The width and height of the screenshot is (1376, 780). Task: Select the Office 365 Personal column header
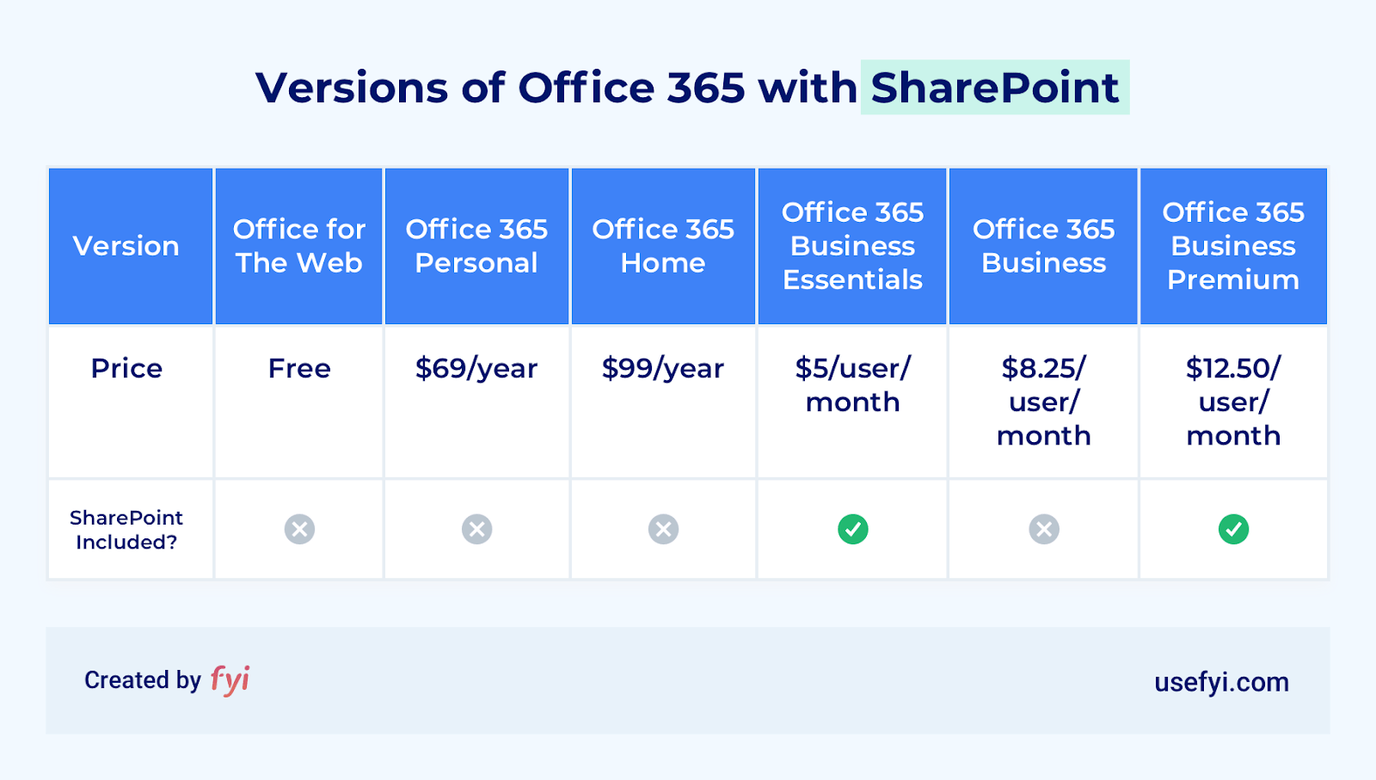point(476,246)
